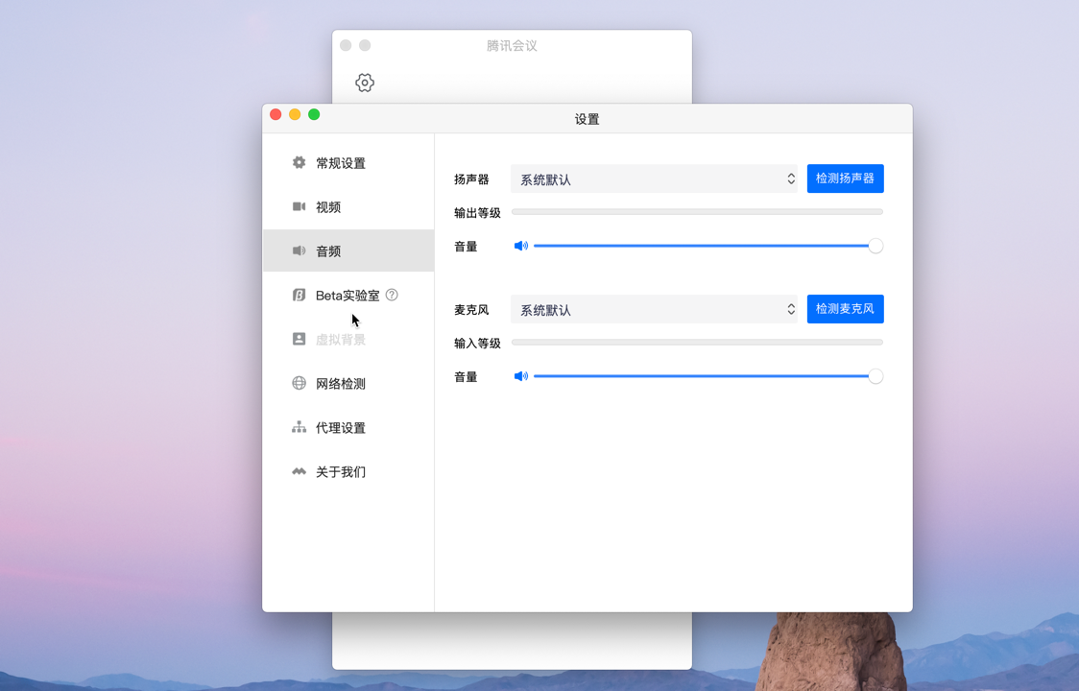This screenshot has height=691, width=1079.
Task: Click the 代理设置 network tree icon
Action: click(x=299, y=427)
